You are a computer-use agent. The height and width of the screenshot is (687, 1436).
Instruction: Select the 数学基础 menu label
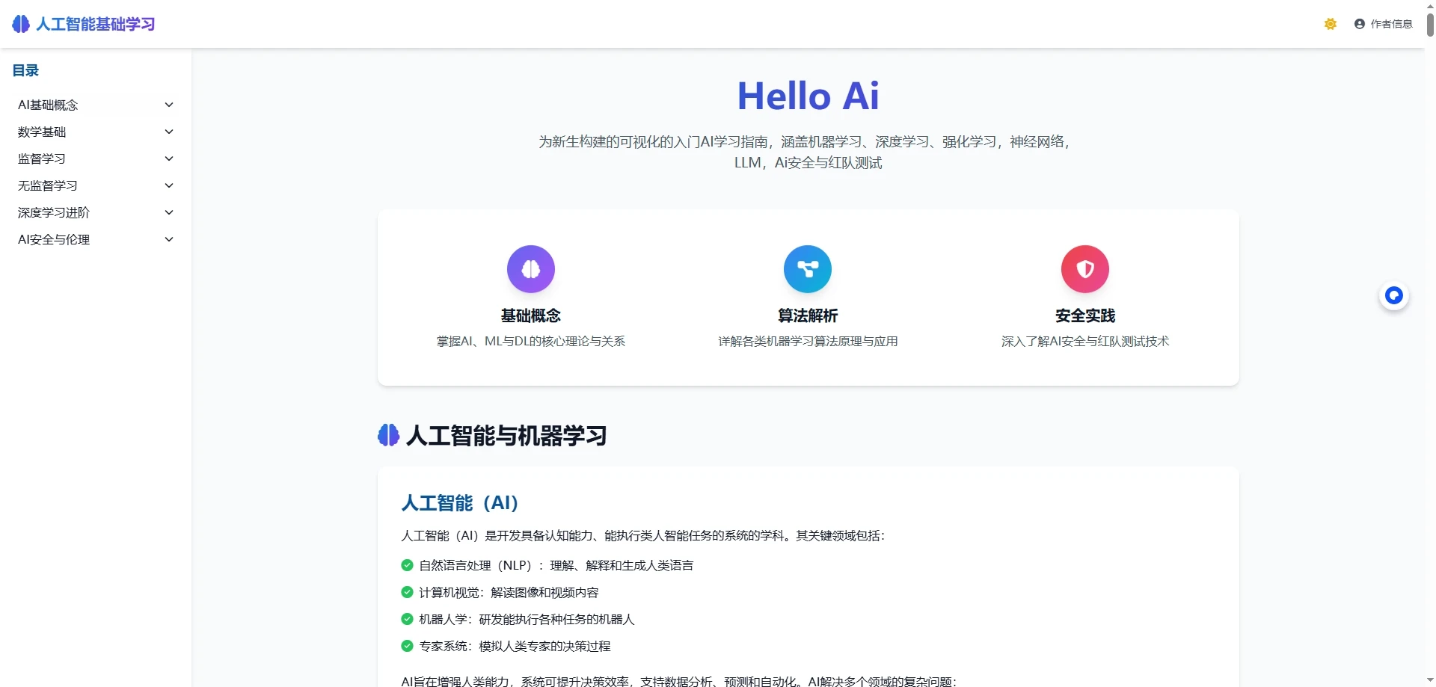(42, 132)
